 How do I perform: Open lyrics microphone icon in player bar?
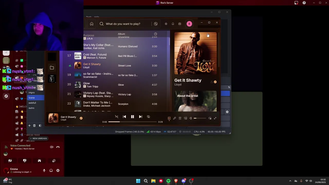[x=175, y=118]
